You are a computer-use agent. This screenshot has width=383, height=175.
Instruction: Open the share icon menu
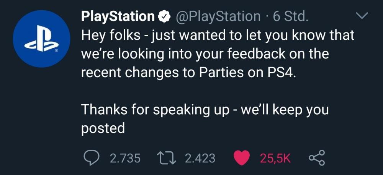coord(316,158)
